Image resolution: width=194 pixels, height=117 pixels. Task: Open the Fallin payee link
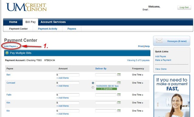9,95
